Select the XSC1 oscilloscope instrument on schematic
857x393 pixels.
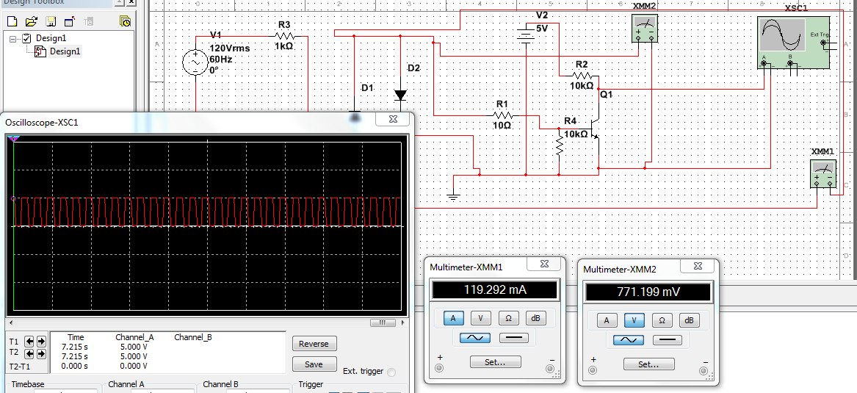point(793,43)
